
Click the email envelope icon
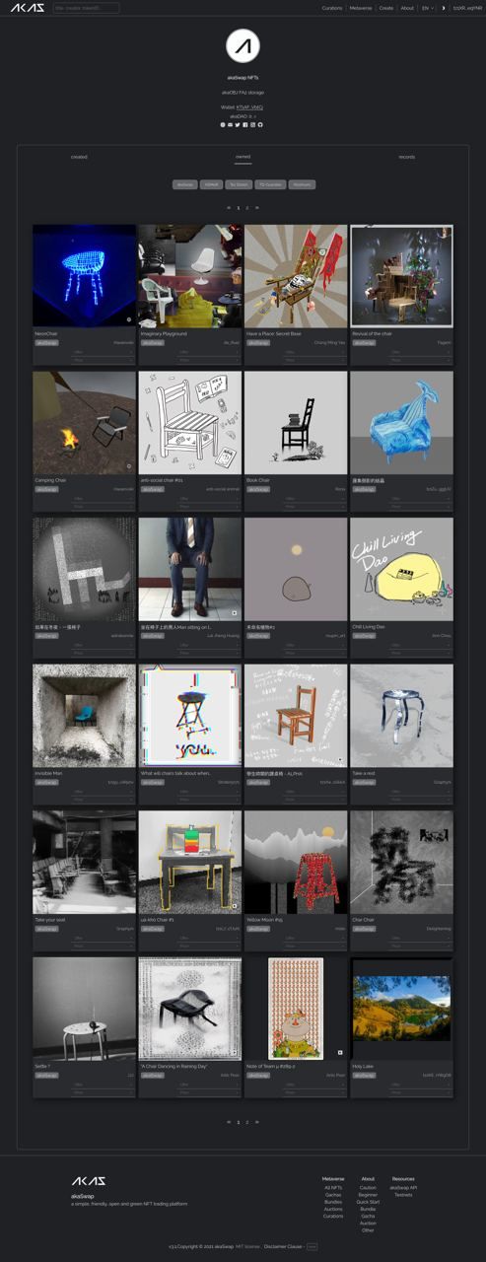point(230,124)
